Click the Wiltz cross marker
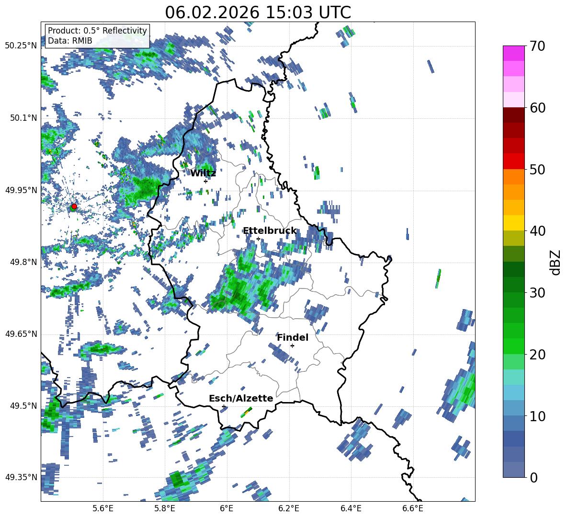Viewport: 567px width, 518px height. tap(205, 181)
